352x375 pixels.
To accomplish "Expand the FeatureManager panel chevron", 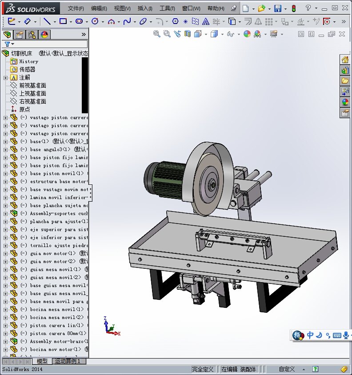I will 84,35.
